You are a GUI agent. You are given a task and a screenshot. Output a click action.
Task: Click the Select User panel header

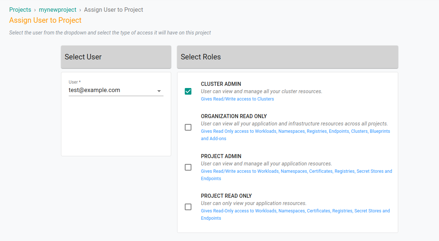pos(116,57)
